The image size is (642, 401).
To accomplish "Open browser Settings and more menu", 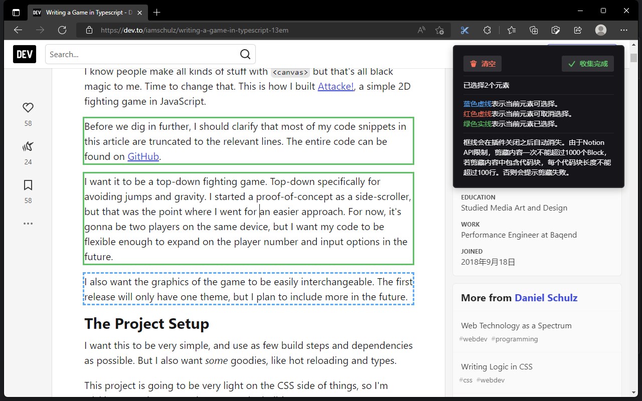I will pos(624,30).
